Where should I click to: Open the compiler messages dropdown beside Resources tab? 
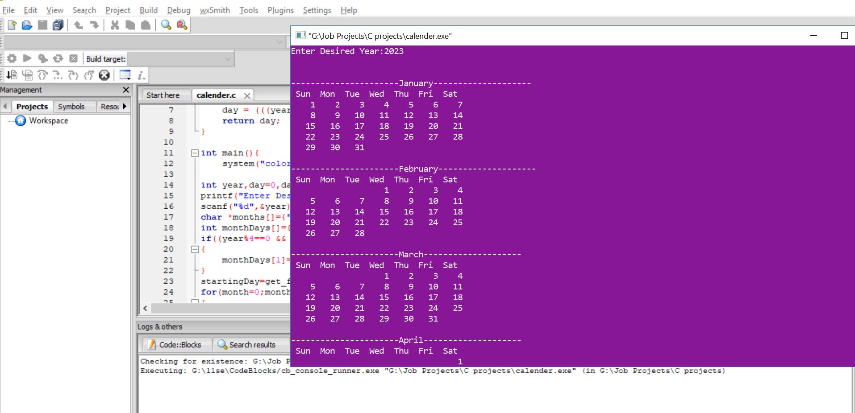[124, 106]
